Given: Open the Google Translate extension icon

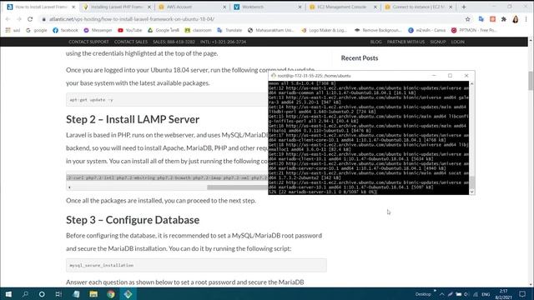Looking at the screenshot, I should [x=481, y=19].
